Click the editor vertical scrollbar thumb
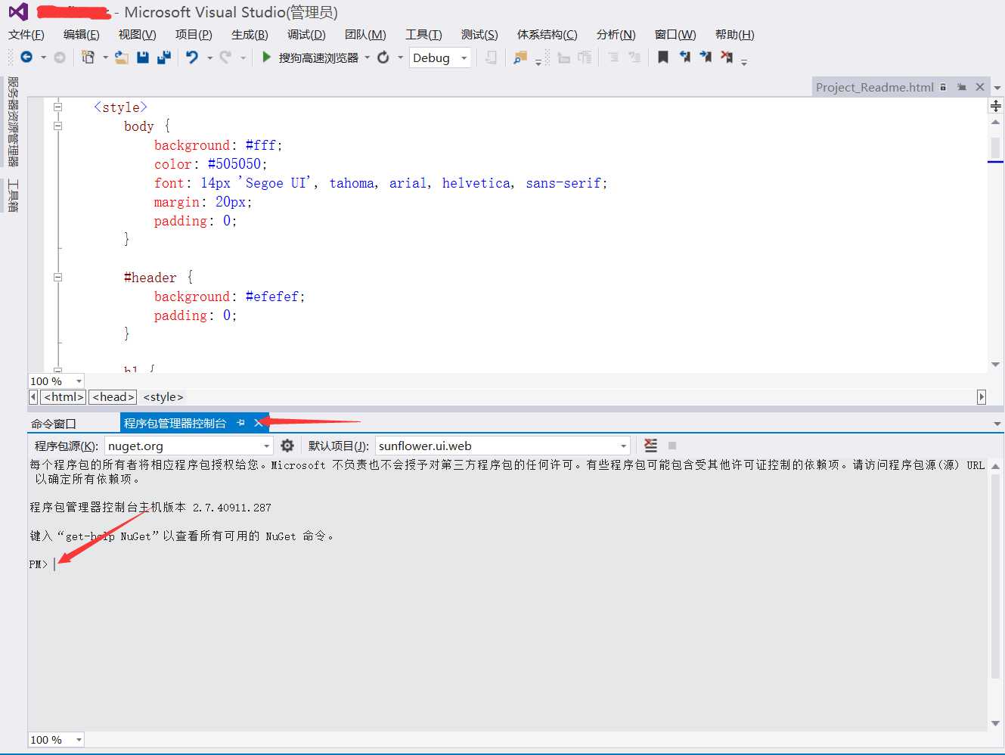1005x755 pixels. [x=995, y=147]
